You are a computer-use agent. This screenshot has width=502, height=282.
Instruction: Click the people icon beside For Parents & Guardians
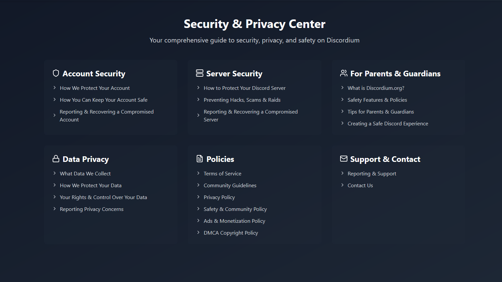[344, 73]
